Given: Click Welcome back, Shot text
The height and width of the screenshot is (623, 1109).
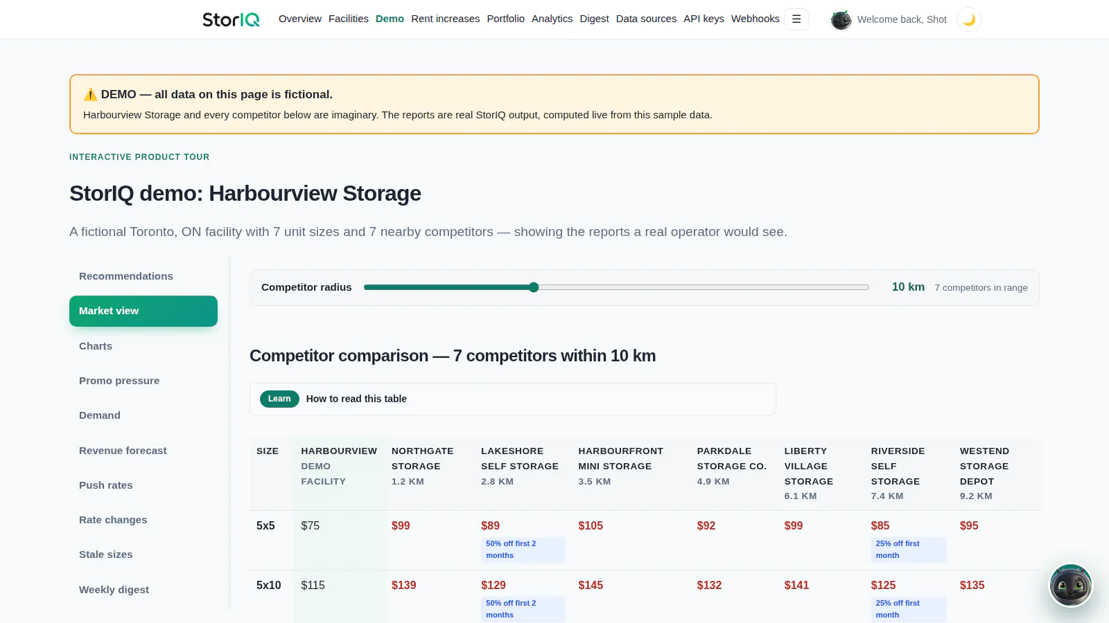Looking at the screenshot, I should tap(902, 19).
